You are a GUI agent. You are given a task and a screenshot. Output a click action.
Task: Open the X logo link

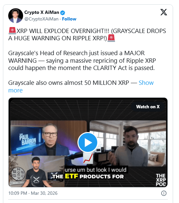[x=164, y=12]
